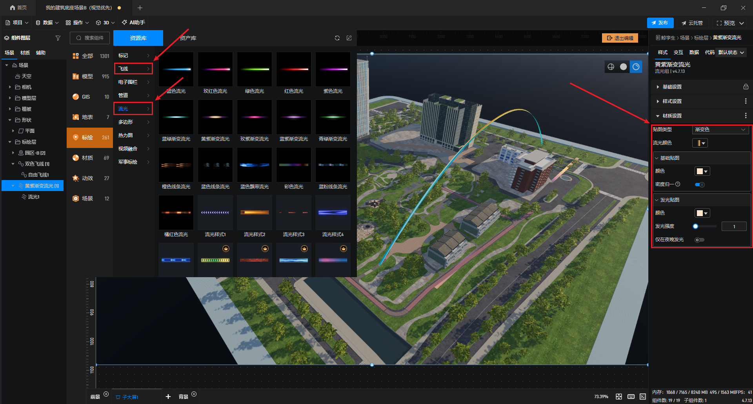Switch to the 资产库 tab

tap(188, 38)
